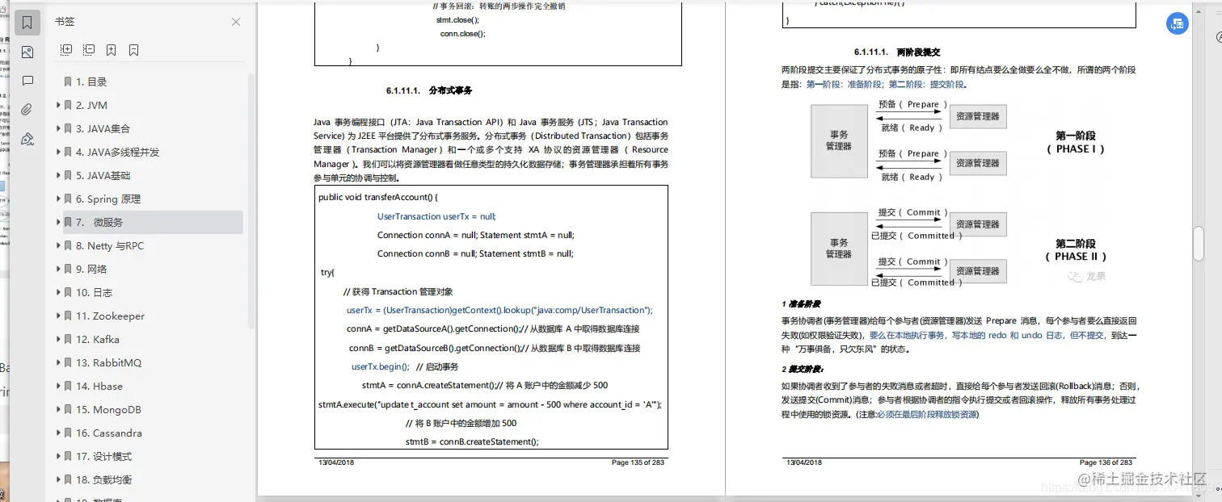Select bookmark 10. 日志
The width and height of the screenshot is (1222, 502).
94,293
